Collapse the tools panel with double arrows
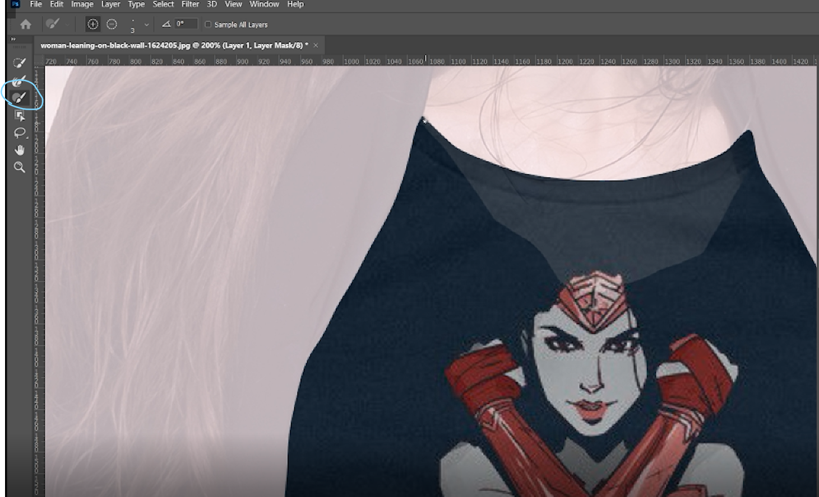The image size is (819, 497). click(12, 39)
